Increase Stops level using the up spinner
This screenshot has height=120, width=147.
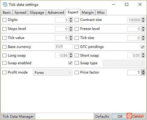(71, 28)
